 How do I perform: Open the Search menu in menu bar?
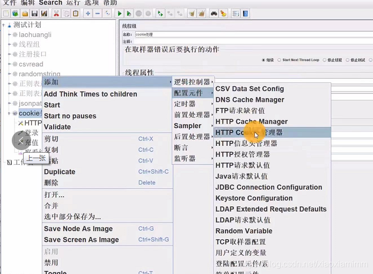pyautogui.click(x=50, y=3)
